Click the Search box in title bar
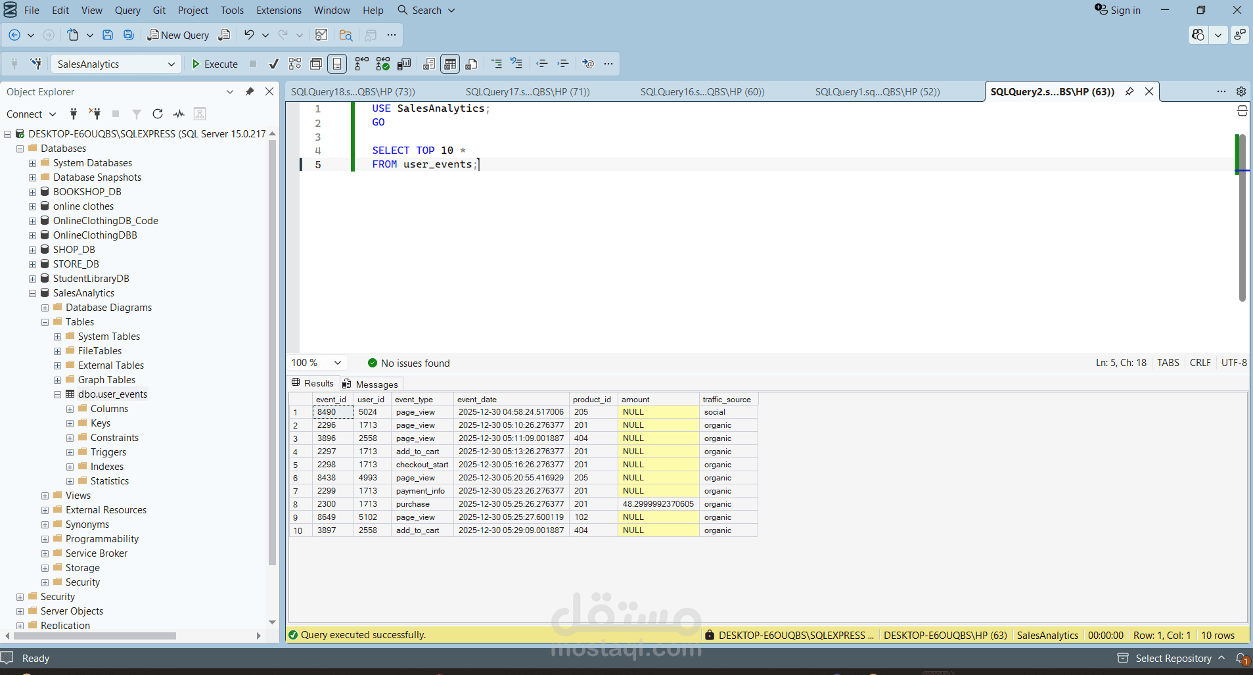This screenshot has width=1253, height=675. [426, 11]
